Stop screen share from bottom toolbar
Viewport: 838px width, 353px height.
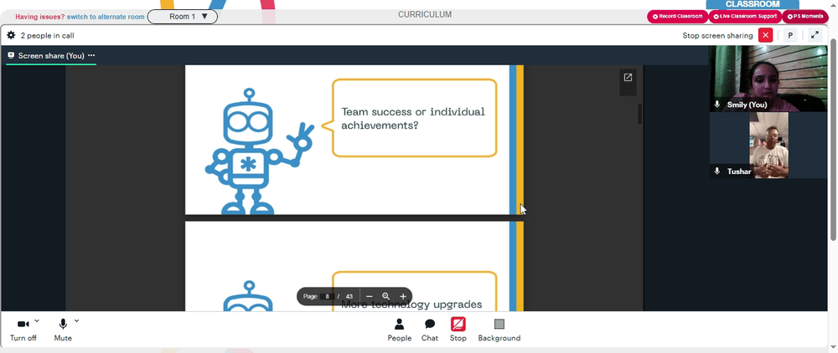pyautogui.click(x=458, y=330)
